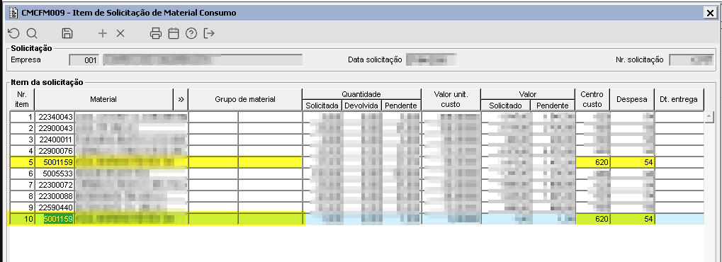Open search with the magnifier icon
The height and width of the screenshot is (262, 722).
[x=32, y=33]
